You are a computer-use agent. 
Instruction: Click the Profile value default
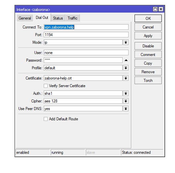(x=83, y=68)
